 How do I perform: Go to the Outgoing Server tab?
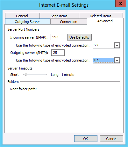click(28, 22)
